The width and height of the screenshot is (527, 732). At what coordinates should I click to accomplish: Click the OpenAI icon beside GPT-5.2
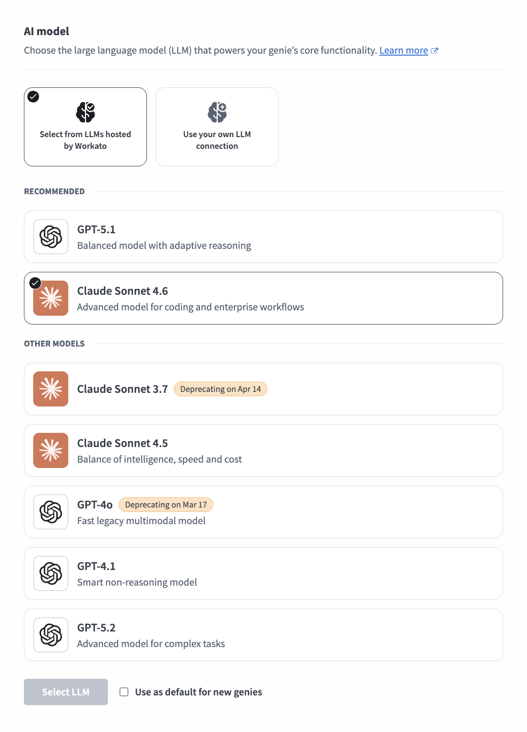pos(51,635)
